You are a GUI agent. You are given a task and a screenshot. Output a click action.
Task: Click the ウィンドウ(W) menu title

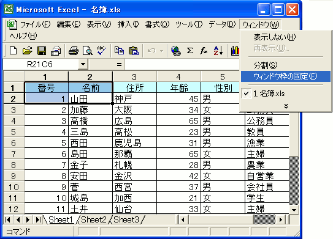coord(261,24)
